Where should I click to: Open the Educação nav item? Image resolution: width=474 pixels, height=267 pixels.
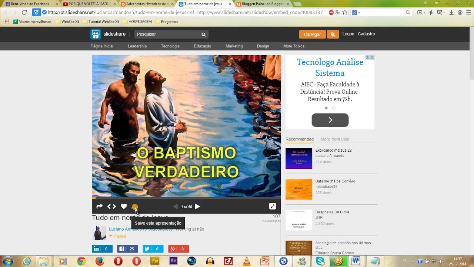coord(202,46)
